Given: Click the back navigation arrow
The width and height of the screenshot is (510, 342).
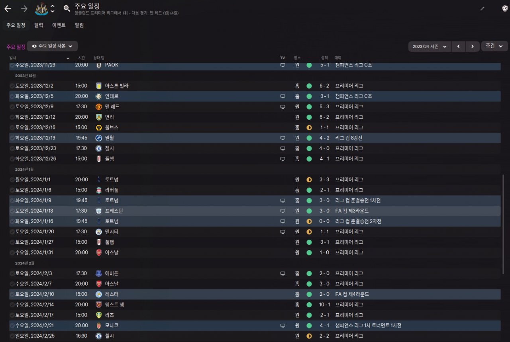Looking at the screenshot, I should coord(8,8).
